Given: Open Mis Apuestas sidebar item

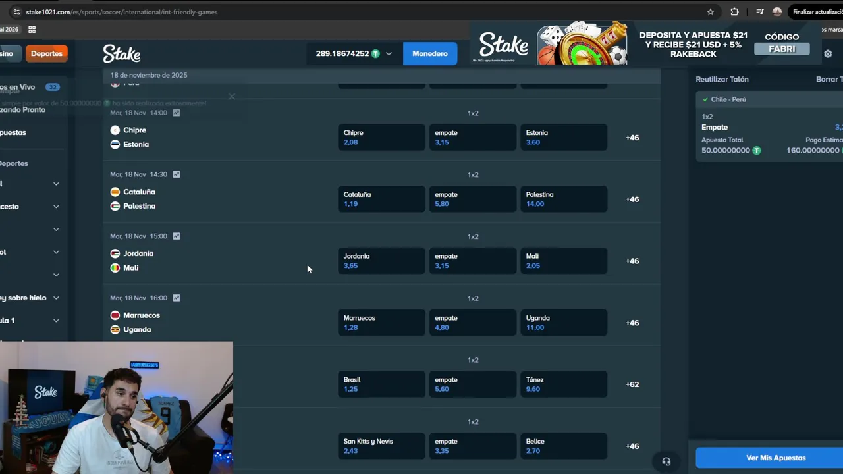Looking at the screenshot, I should [13, 132].
